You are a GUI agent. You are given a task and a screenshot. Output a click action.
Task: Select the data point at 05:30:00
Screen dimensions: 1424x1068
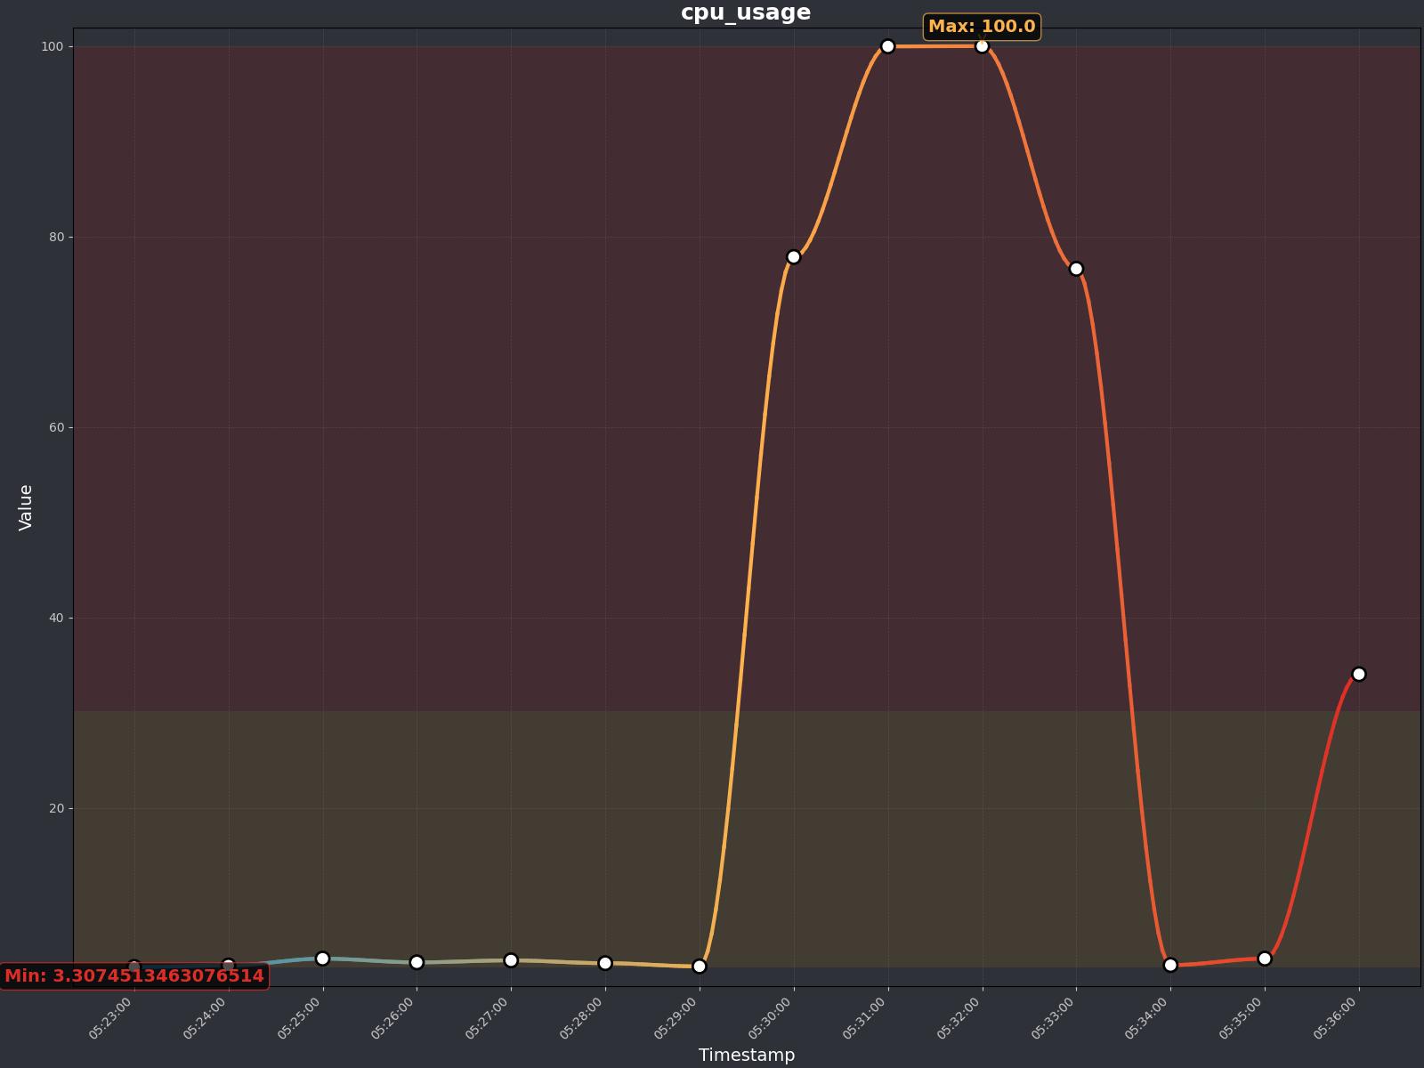click(793, 257)
